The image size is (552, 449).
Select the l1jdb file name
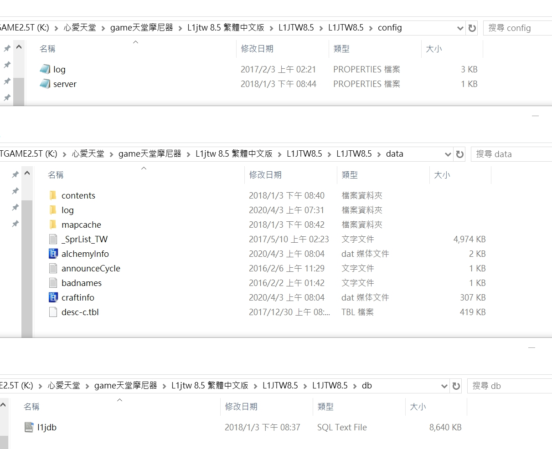pyautogui.click(x=47, y=428)
